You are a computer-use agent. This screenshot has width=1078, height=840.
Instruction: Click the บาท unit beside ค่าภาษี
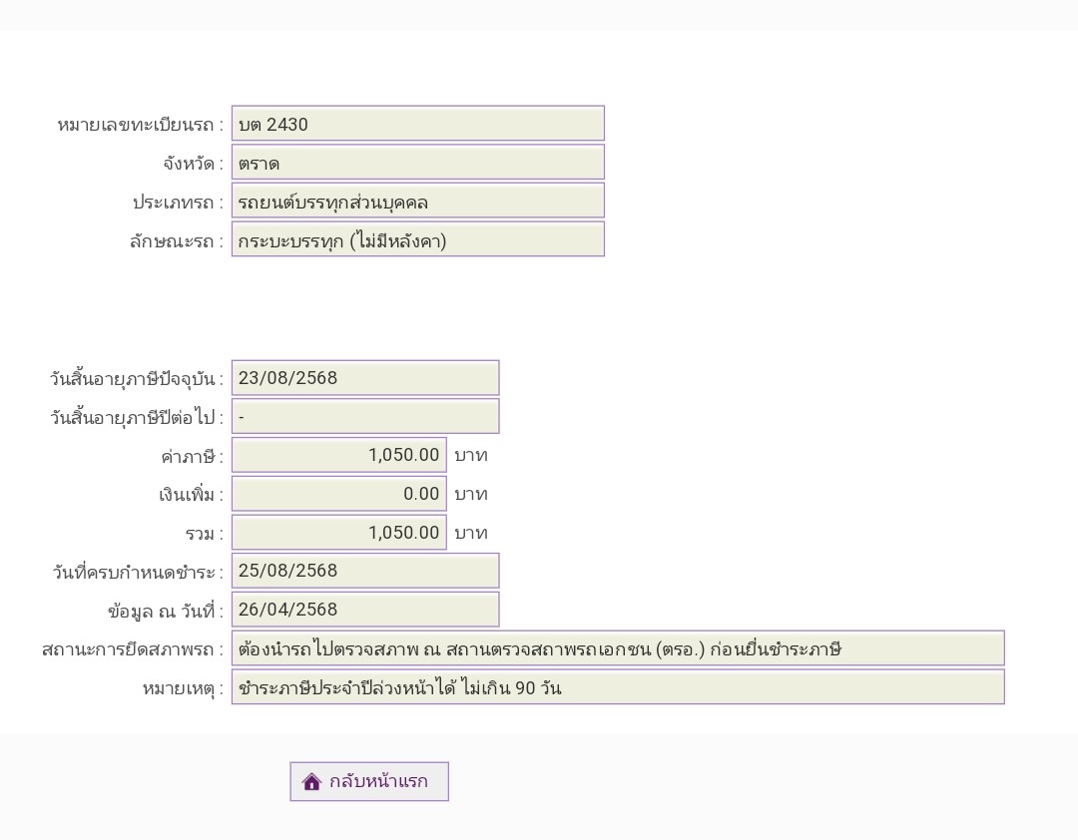[471, 456]
